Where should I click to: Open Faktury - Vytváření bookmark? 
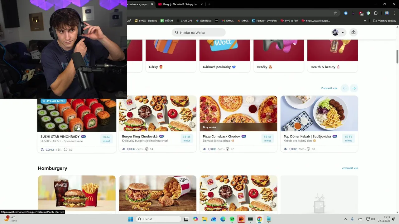coord(264,21)
